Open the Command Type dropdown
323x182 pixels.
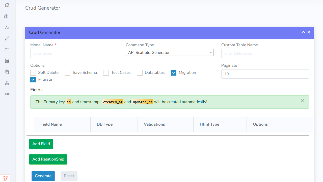tap(170, 52)
